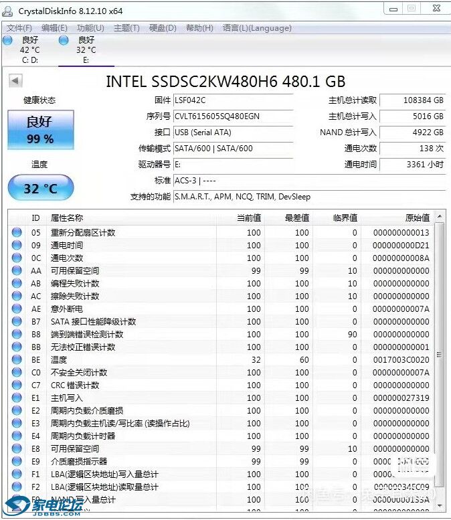The image size is (451, 520).
Task: Click the 驱动器号 field E:
Action: [233, 165]
